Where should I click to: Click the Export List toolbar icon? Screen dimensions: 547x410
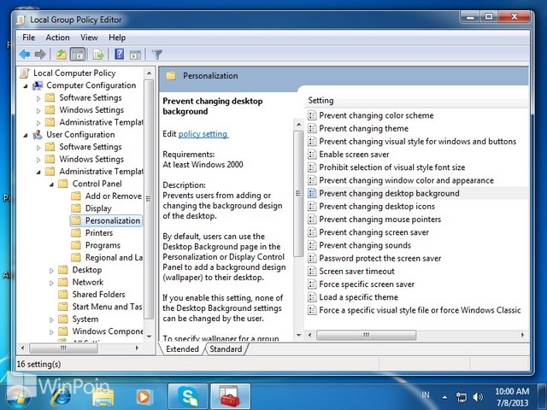point(98,54)
